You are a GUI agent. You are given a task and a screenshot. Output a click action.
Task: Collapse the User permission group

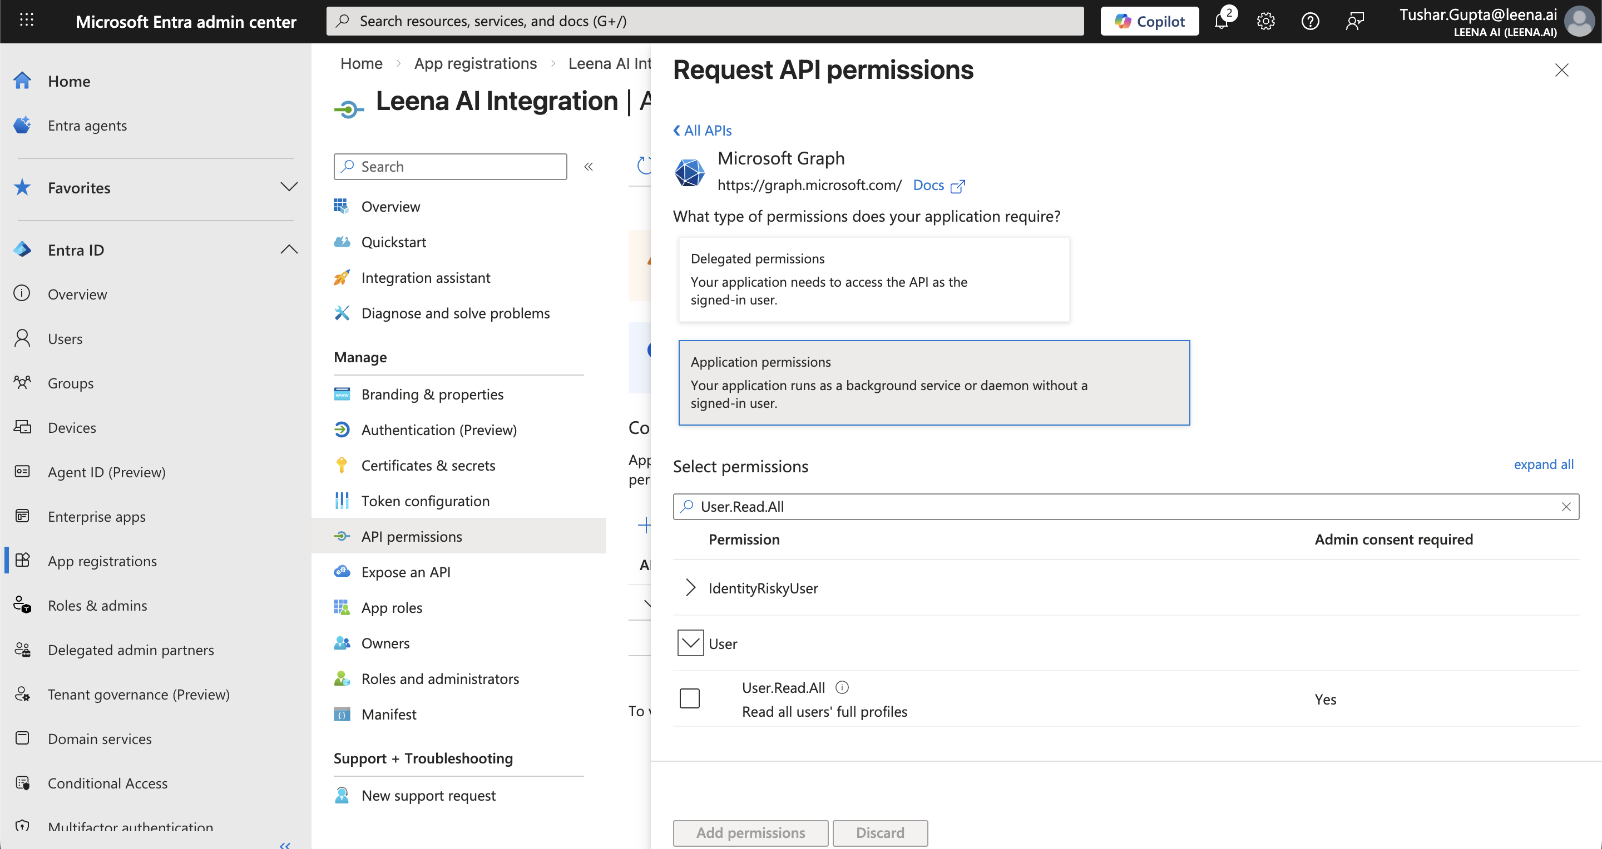pos(690,643)
